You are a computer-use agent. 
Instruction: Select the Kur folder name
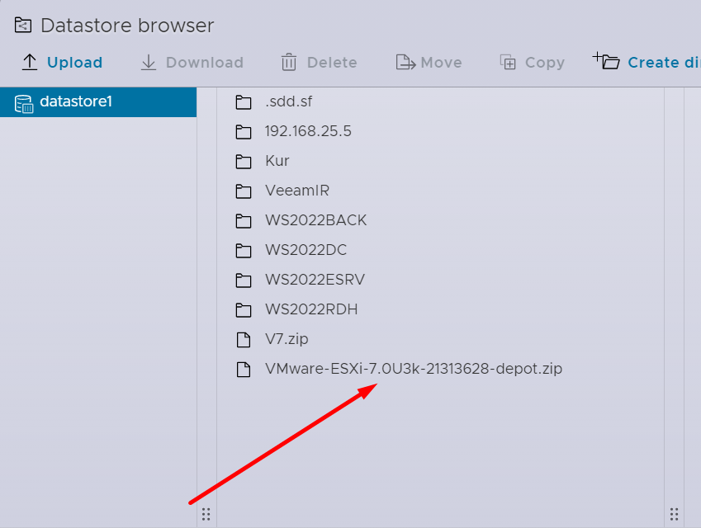(x=277, y=161)
